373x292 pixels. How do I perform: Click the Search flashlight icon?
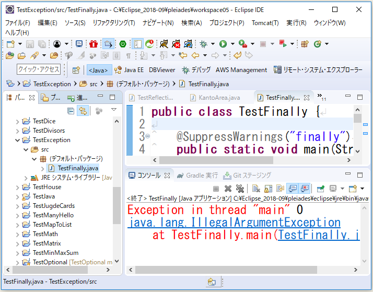34,56
